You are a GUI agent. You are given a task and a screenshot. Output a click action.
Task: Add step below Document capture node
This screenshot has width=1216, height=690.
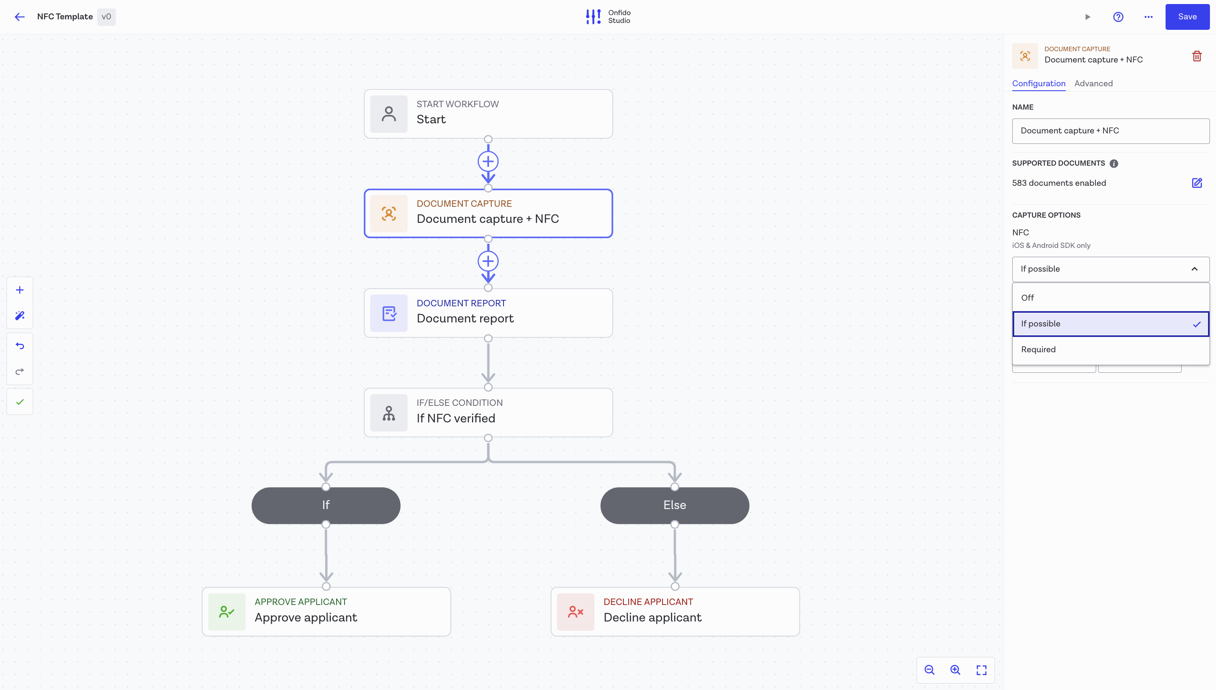(488, 261)
